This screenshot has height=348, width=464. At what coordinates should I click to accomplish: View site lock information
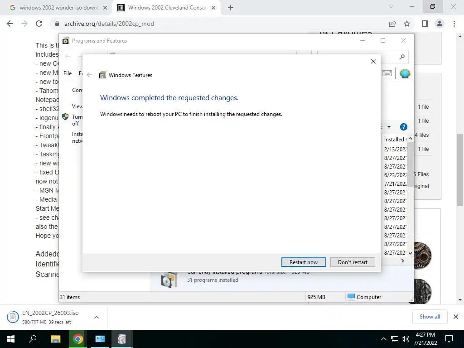pos(57,24)
